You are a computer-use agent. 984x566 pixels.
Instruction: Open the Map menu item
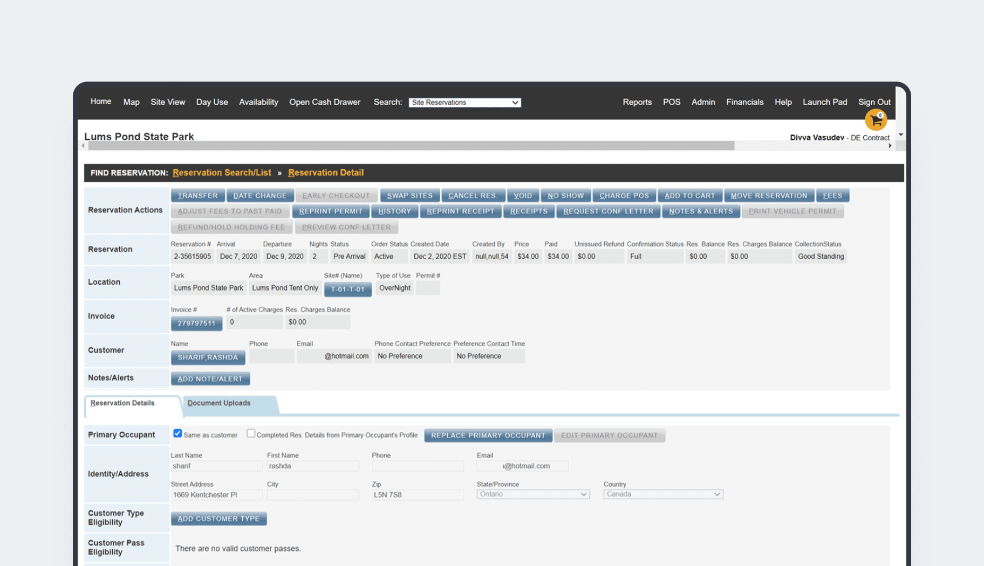pyautogui.click(x=131, y=102)
